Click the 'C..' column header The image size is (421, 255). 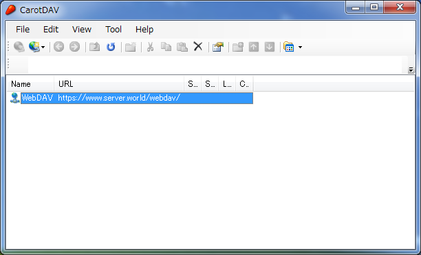pyautogui.click(x=244, y=84)
